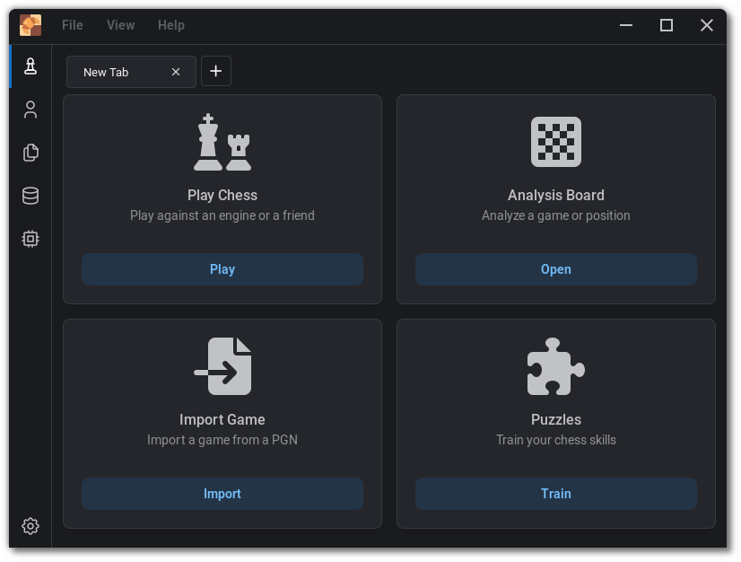Screen dimensions: 741x562
Task: Click the checkerboard Analysis Board icon
Action: pyautogui.click(x=555, y=142)
